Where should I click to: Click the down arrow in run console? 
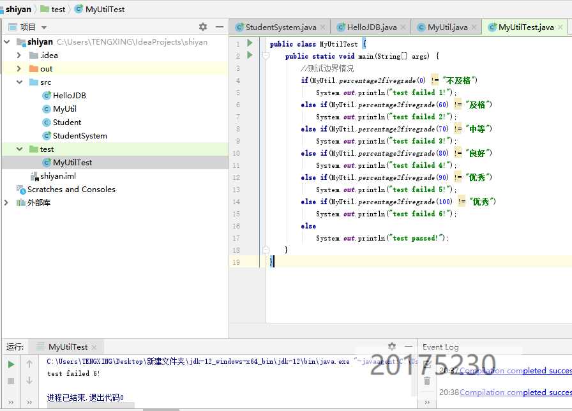(29, 380)
